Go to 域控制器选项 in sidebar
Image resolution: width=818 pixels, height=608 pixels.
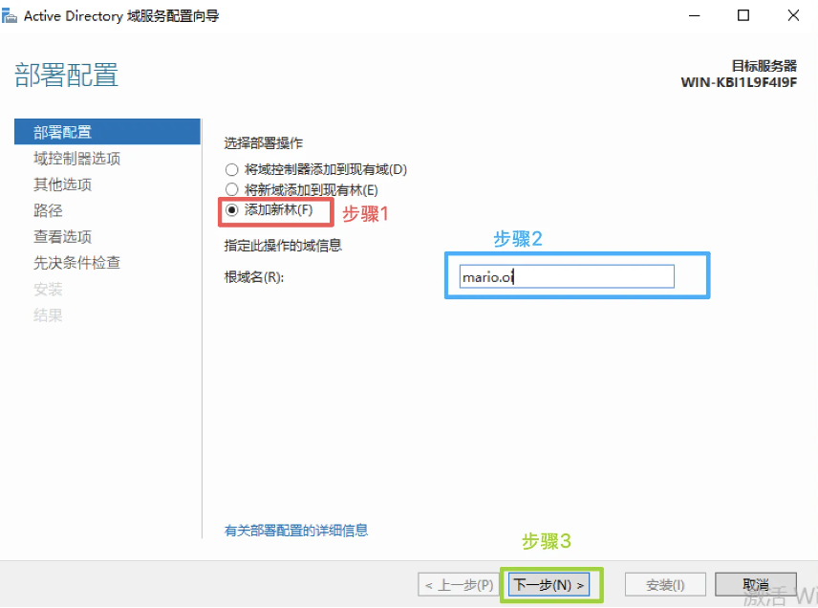pyautogui.click(x=76, y=159)
